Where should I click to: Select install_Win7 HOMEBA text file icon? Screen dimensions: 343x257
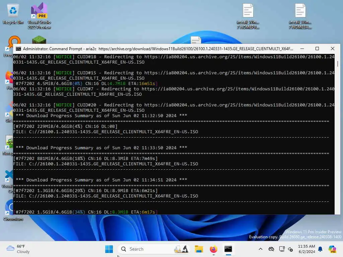pyautogui.click(x=300, y=16)
